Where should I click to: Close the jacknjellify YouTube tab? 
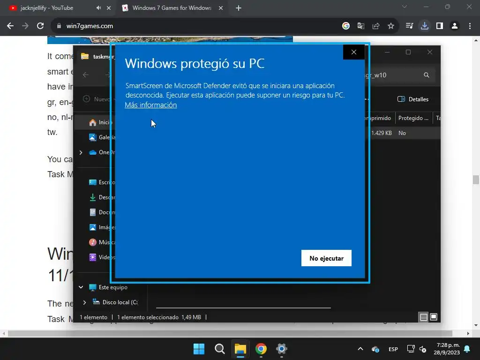(x=109, y=8)
